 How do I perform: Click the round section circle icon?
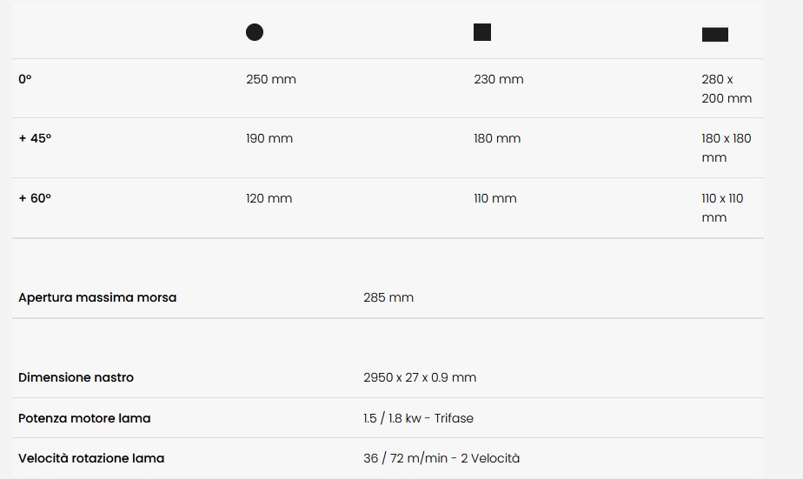pyautogui.click(x=255, y=32)
